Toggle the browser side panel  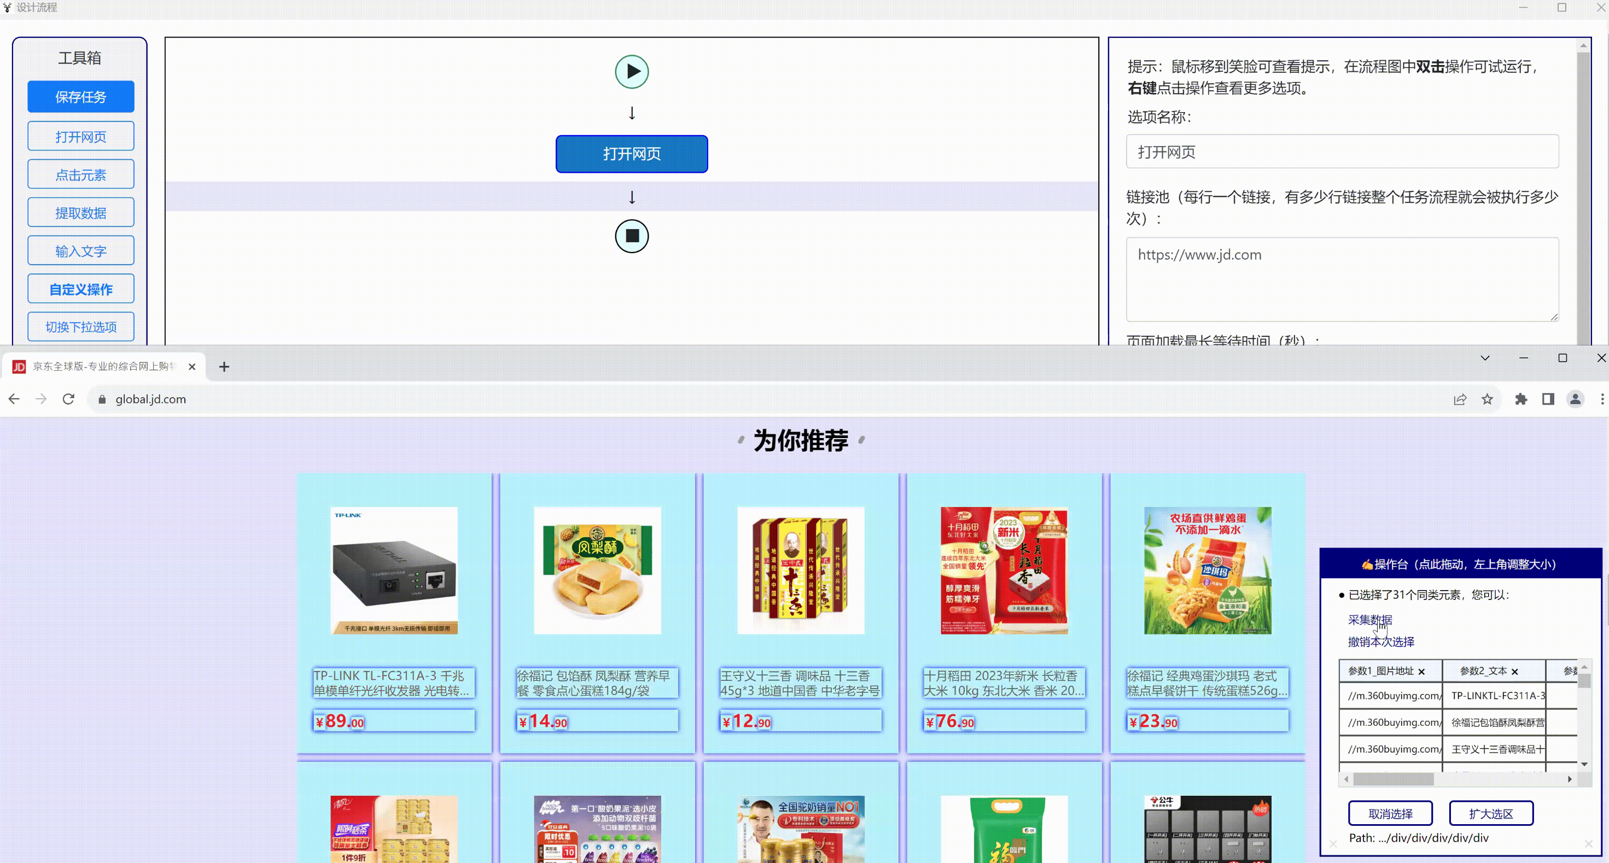pos(1548,399)
